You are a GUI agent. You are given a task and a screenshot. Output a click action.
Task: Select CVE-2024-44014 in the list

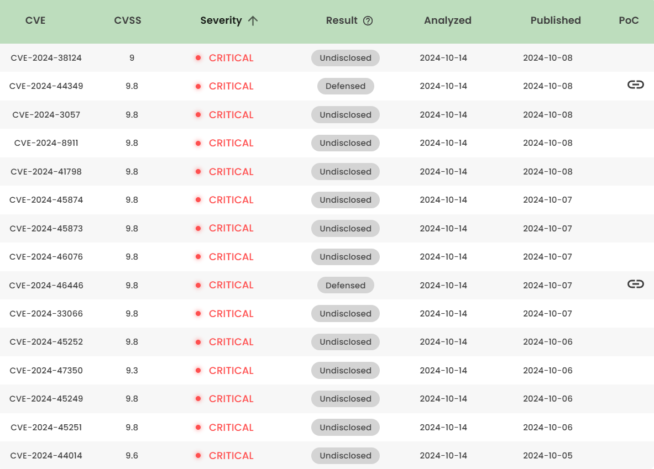point(46,456)
